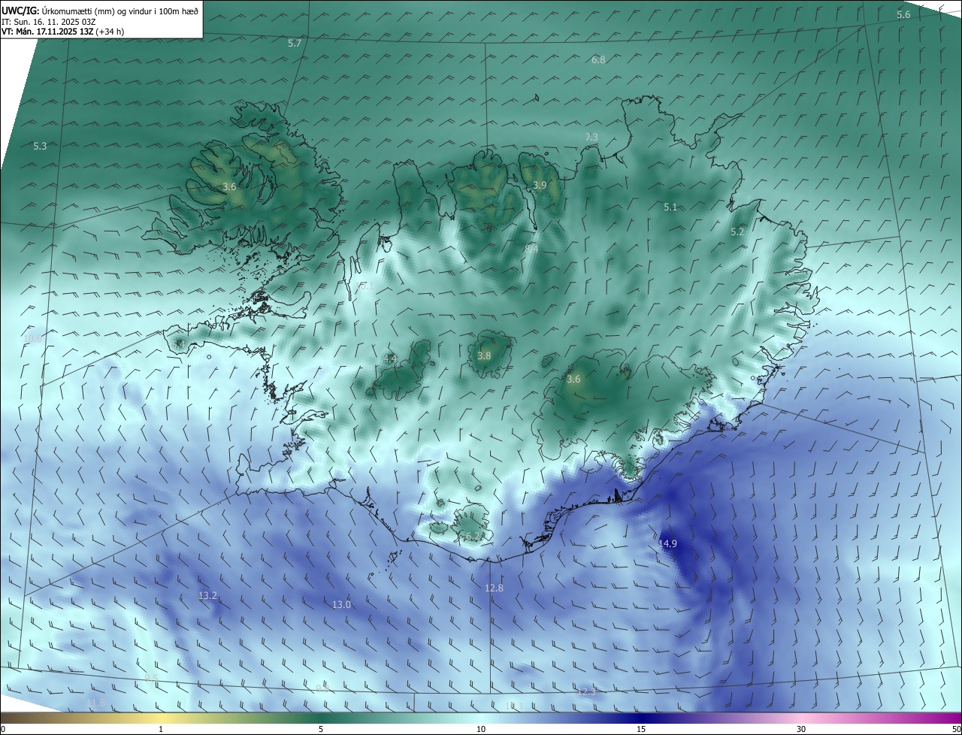Click the colorbar tick labeled 0
This screenshot has height=735, width=962.
(x=3, y=729)
